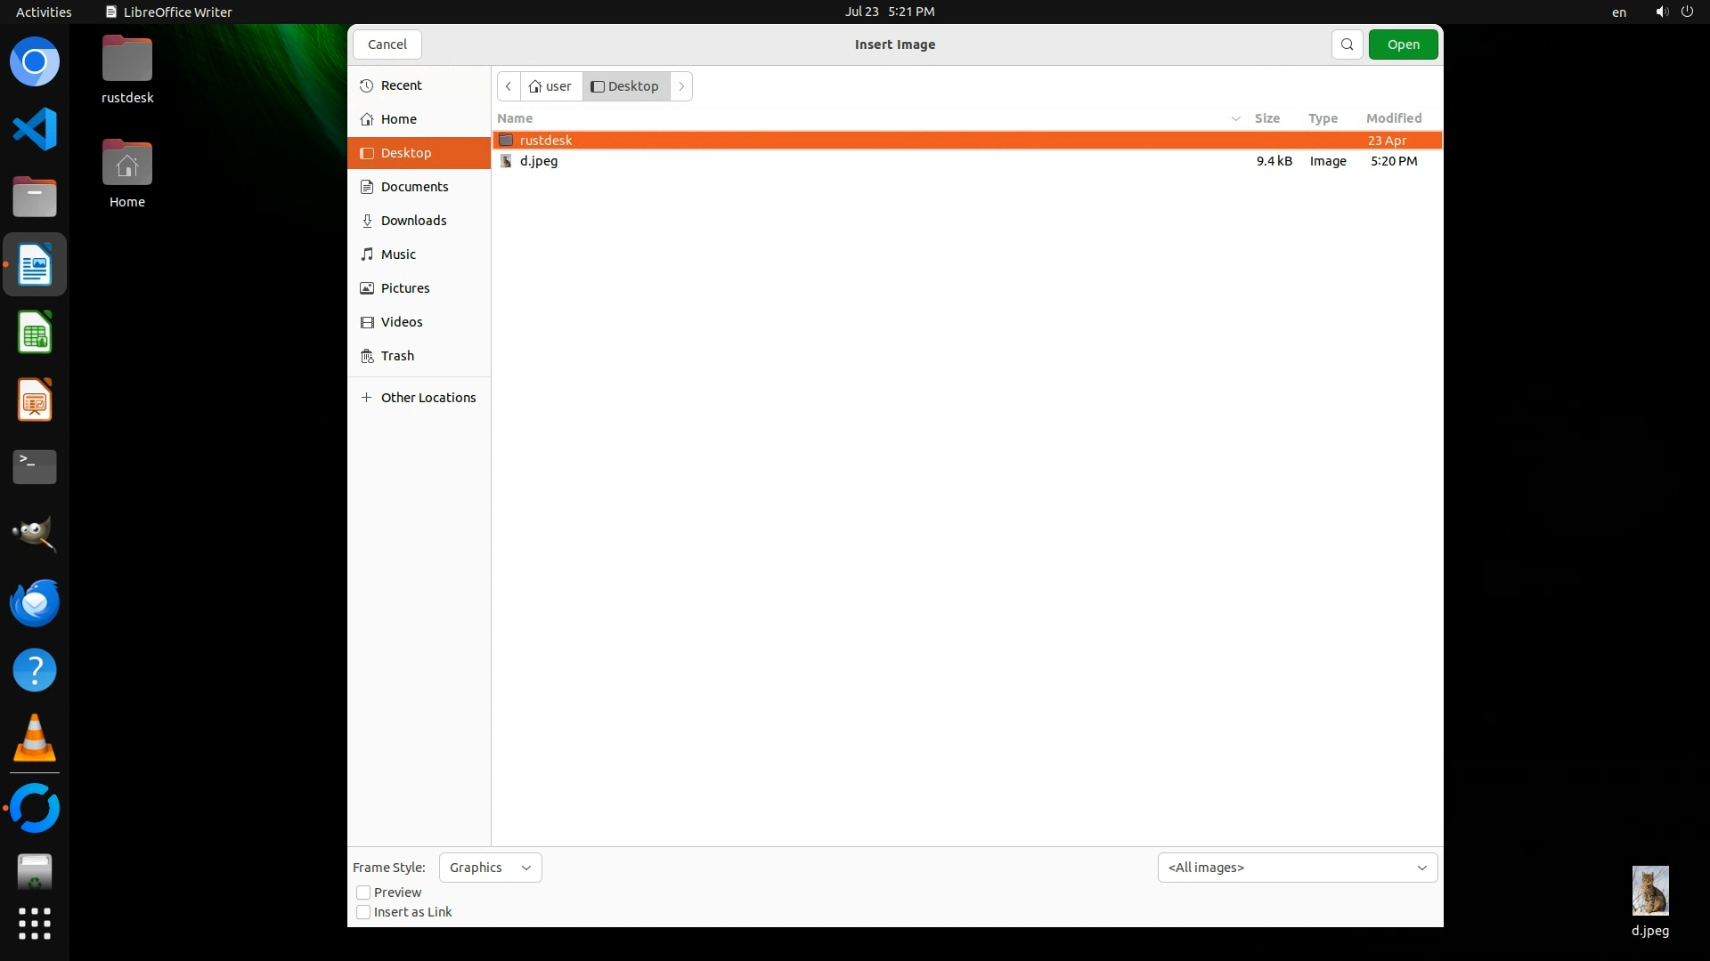1710x961 pixels.
Task: Click the forward chevron in path bar
Action: (681, 86)
